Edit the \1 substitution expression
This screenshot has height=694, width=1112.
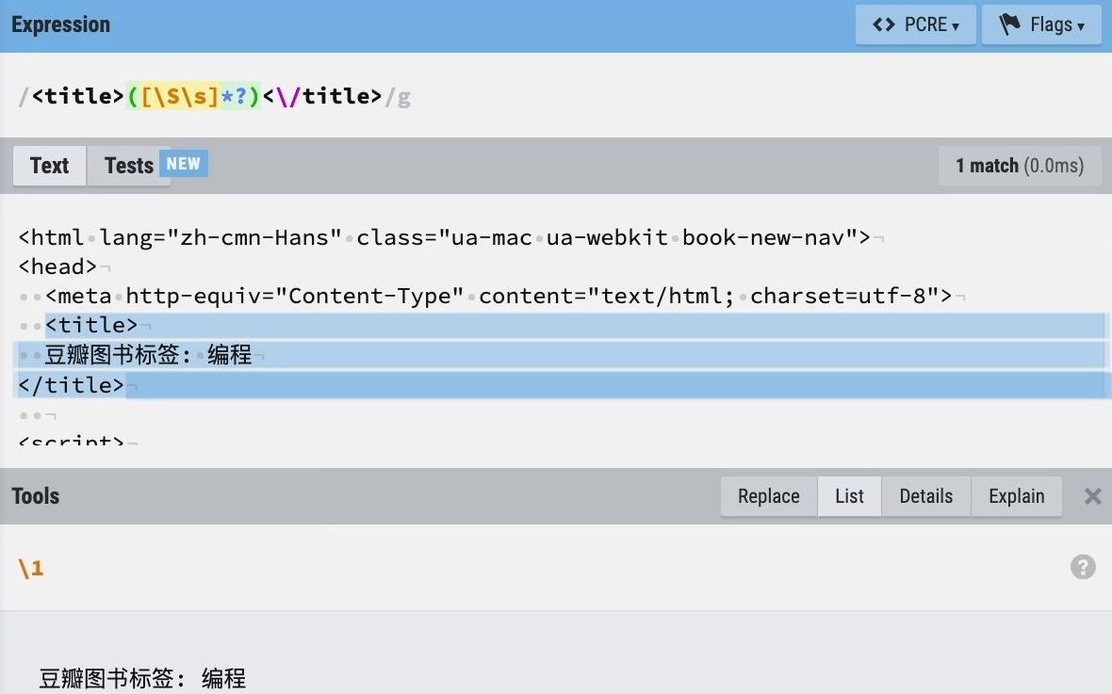(31, 567)
